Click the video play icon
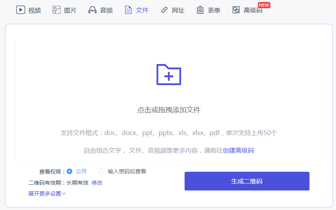336x210 pixels. point(21,10)
